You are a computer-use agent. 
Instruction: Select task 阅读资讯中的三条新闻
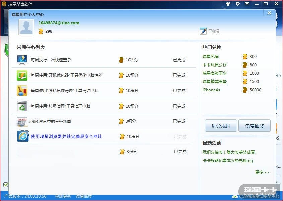click(x=51, y=121)
